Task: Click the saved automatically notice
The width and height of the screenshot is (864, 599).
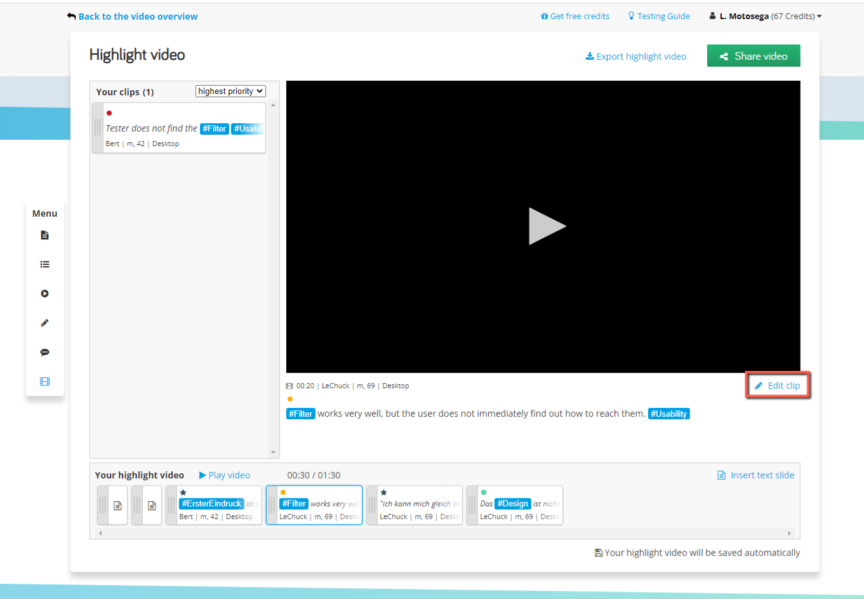Action: point(697,553)
